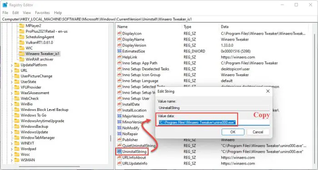
Task: Expand the WSMAN key chevron
Action: pyautogui.click(x=11, y=160)
